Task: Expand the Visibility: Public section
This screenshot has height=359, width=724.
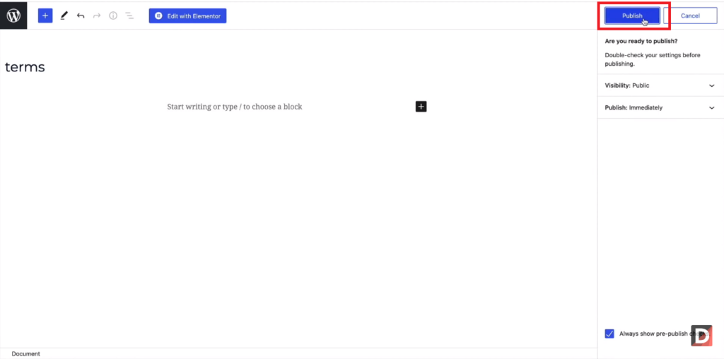Action: click(660, 86)
